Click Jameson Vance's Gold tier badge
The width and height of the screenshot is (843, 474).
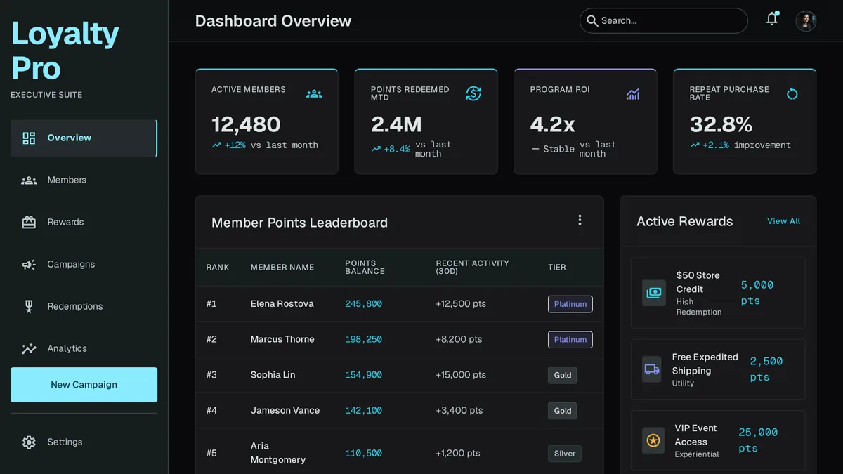[x=562, y=411]
